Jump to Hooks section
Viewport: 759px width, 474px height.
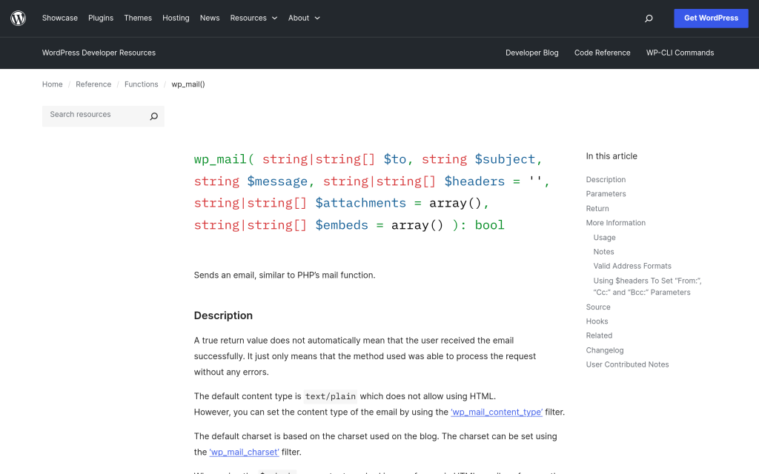(597, 321)
